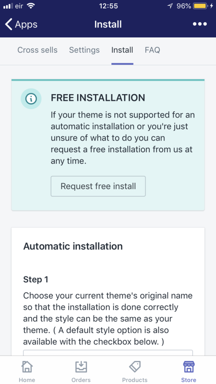The height and width of the screenshot is (384, 216).
Task: Select the Install tab
Action: tap(122, 50)
